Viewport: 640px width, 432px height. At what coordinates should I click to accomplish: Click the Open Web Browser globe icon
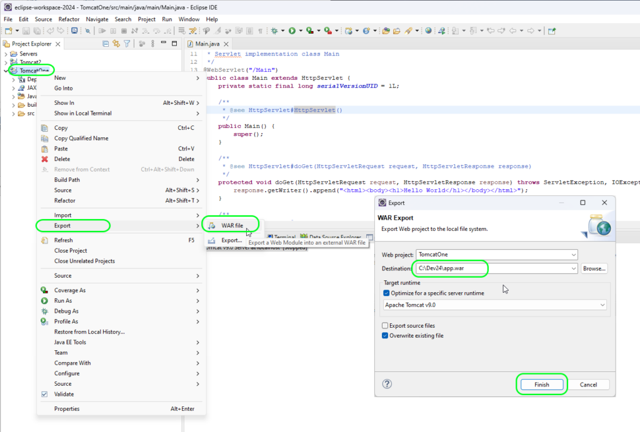click(428, 31)
